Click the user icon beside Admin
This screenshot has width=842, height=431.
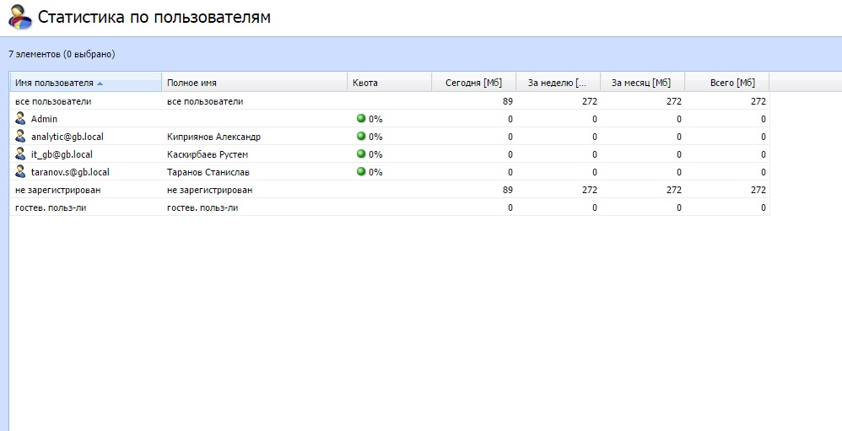[x=20, y=118]
